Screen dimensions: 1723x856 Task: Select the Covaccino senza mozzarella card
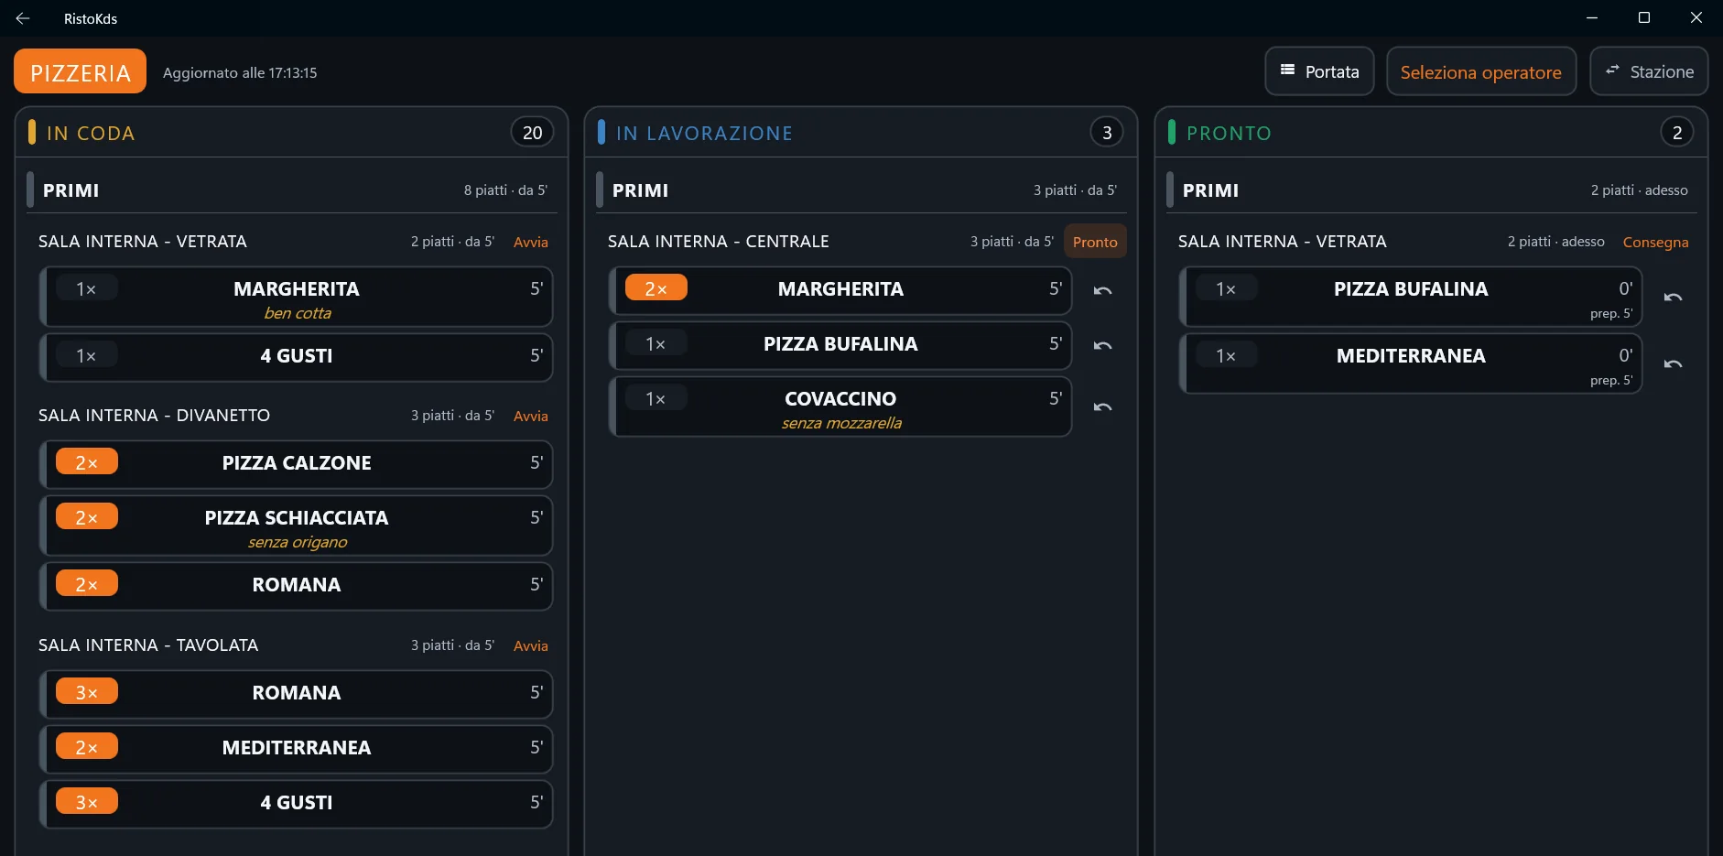point(840,406)
